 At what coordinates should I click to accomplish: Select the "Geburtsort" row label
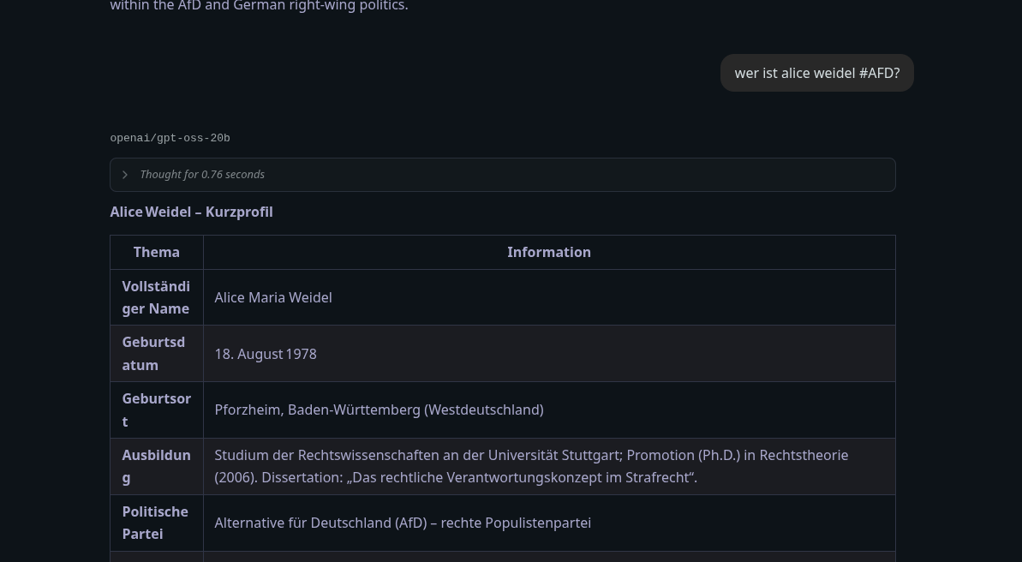156,410
